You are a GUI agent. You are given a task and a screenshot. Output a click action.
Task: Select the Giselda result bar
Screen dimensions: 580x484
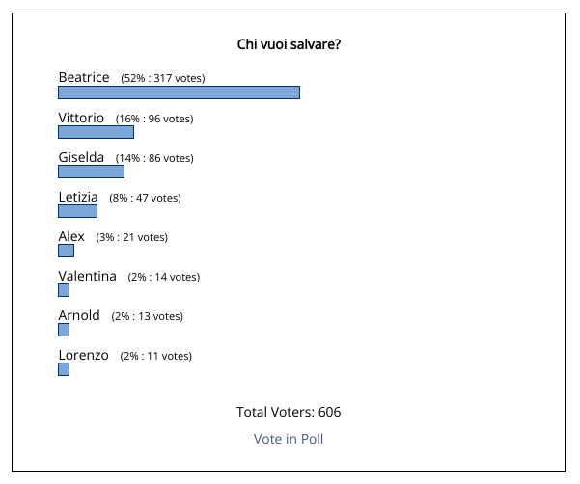pyautogui.click(x=91, y=172)
